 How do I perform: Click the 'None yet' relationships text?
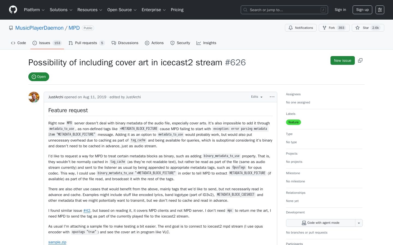292,201
